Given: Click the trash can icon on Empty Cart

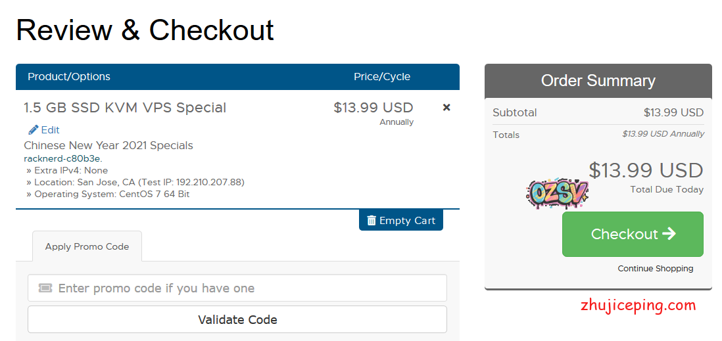Looking at the screenshot, I should 372,221.
